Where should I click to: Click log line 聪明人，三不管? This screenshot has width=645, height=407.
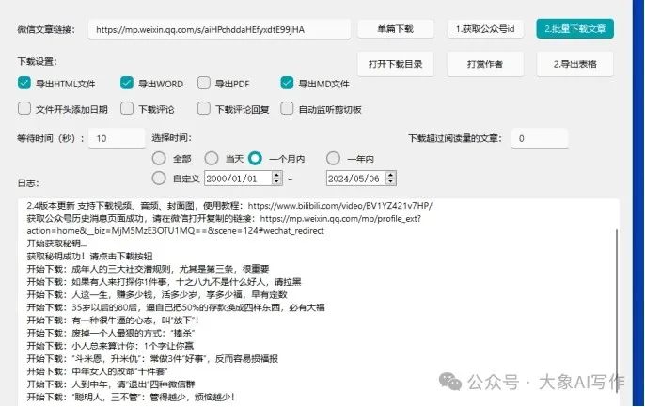pos(132,398)
